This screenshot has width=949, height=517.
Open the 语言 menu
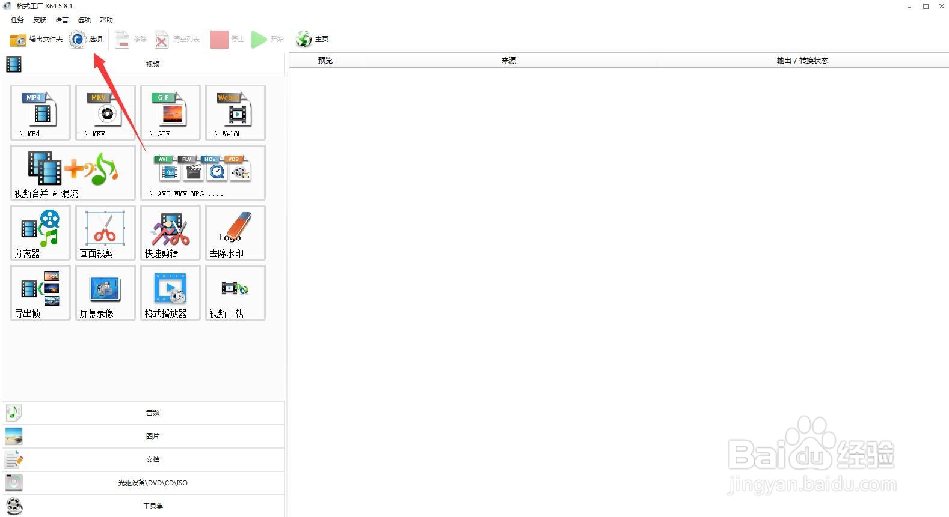click(x=62, y=20)
